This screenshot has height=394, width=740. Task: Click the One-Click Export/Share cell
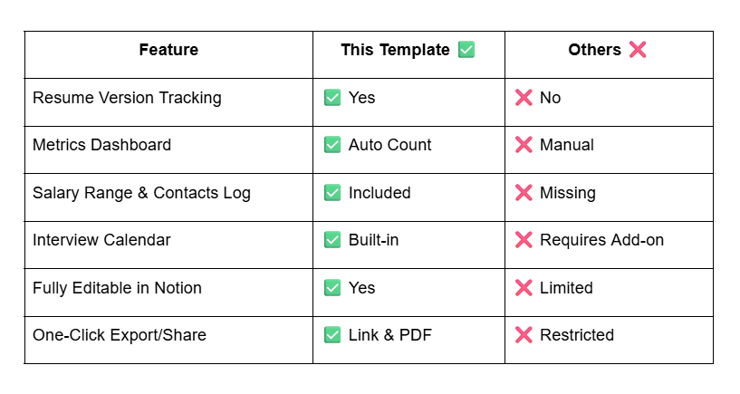pos(120,335)
